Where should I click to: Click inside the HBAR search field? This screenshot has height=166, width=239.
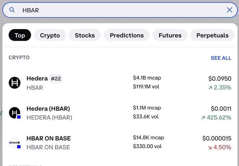120,10
